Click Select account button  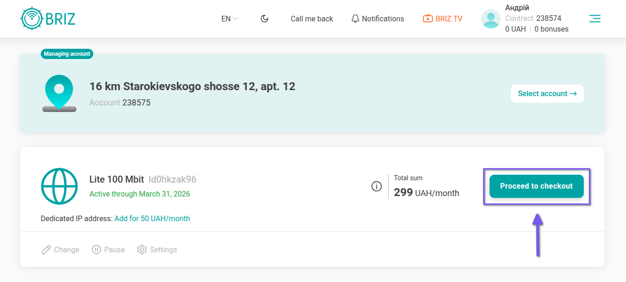click(547, 93)
